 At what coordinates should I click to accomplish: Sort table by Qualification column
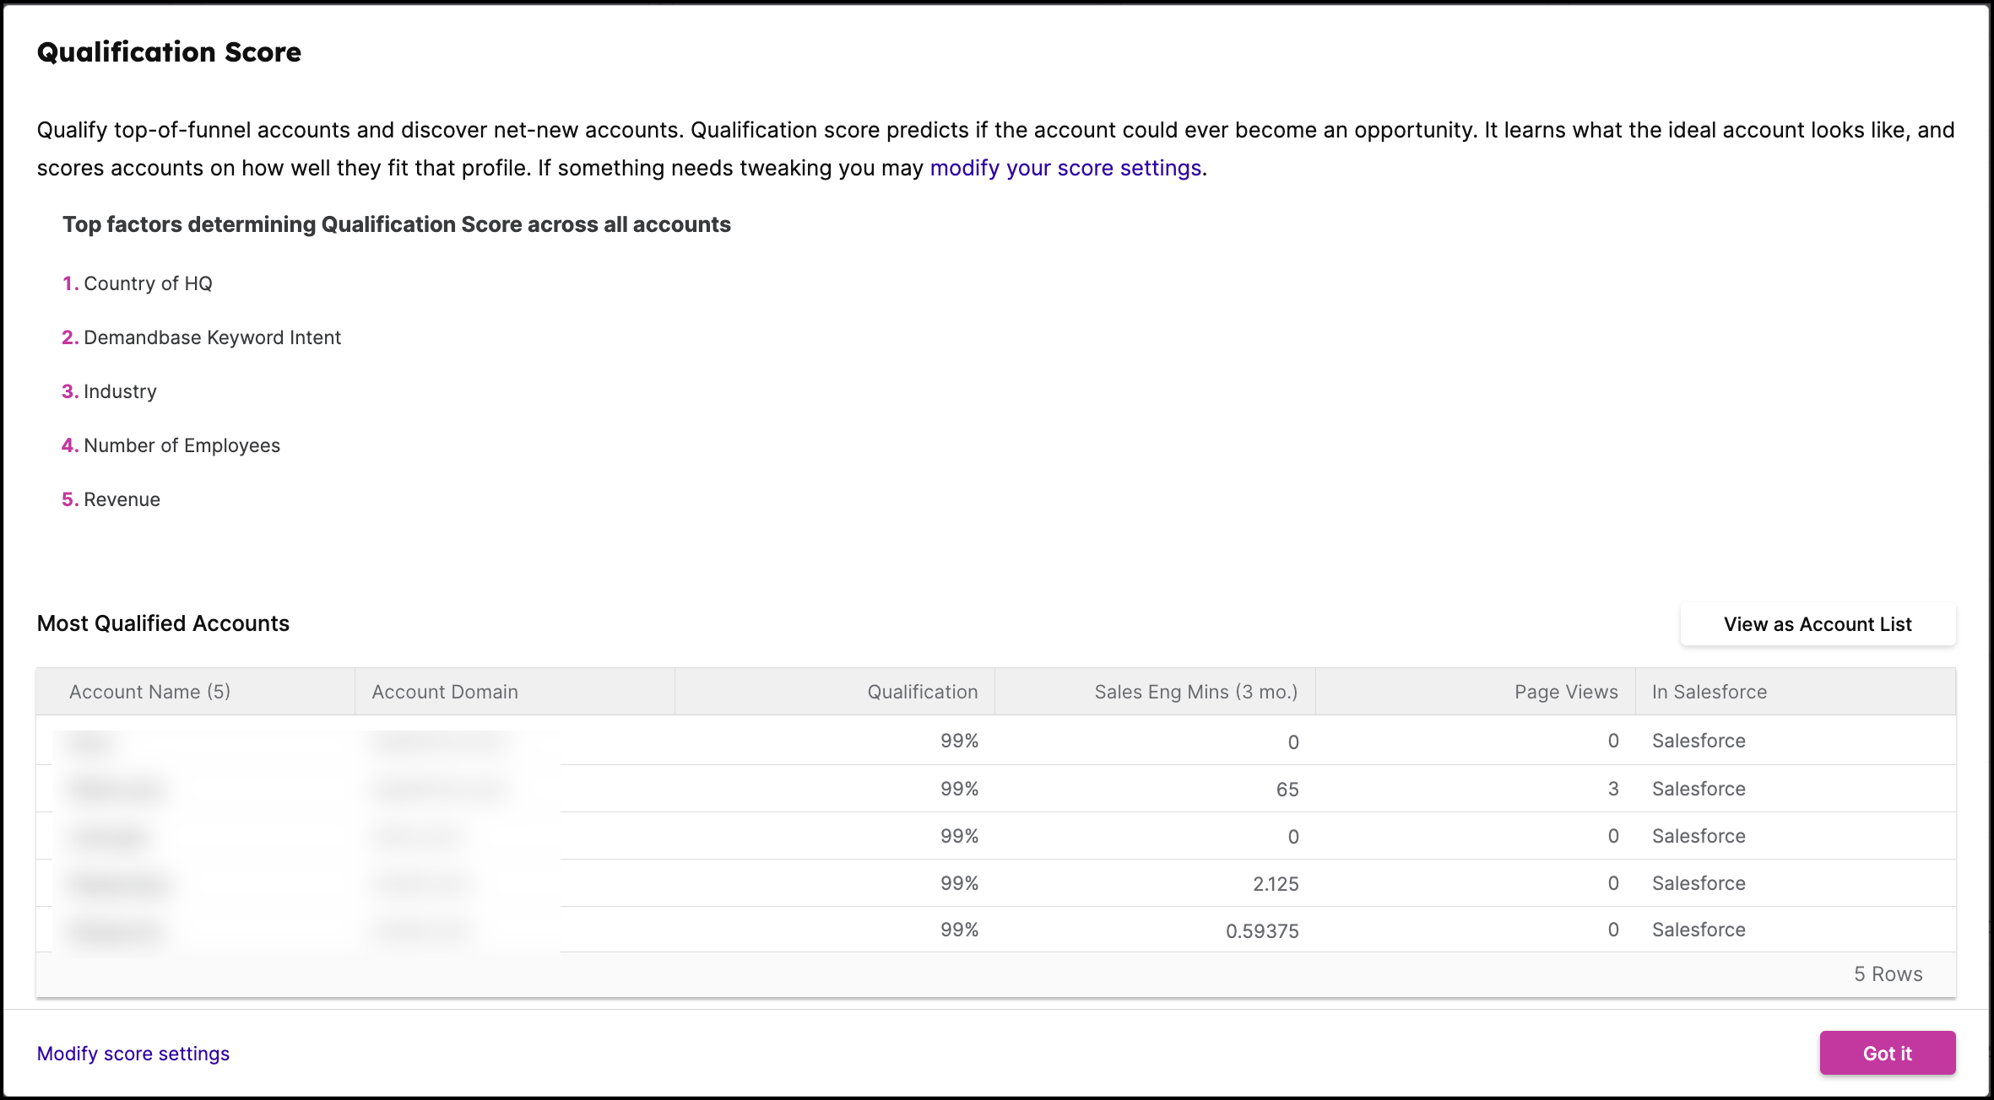[922, 691]
